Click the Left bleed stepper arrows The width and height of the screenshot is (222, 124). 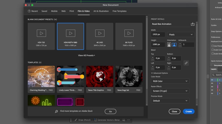(x=153, y=68)
